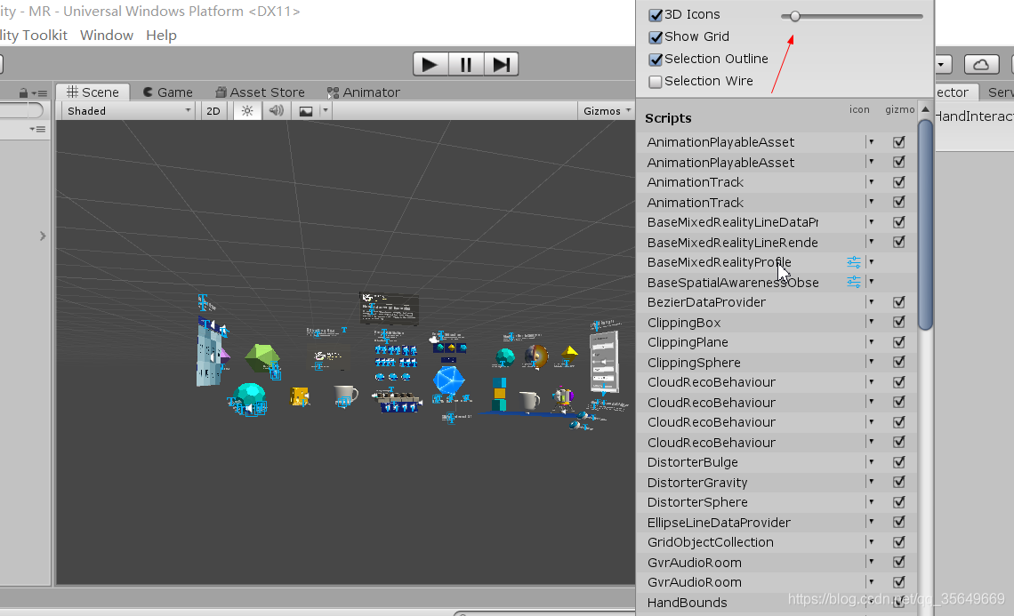
Task: Click the 3D Icons size slider handle
Action: (795, 16)
